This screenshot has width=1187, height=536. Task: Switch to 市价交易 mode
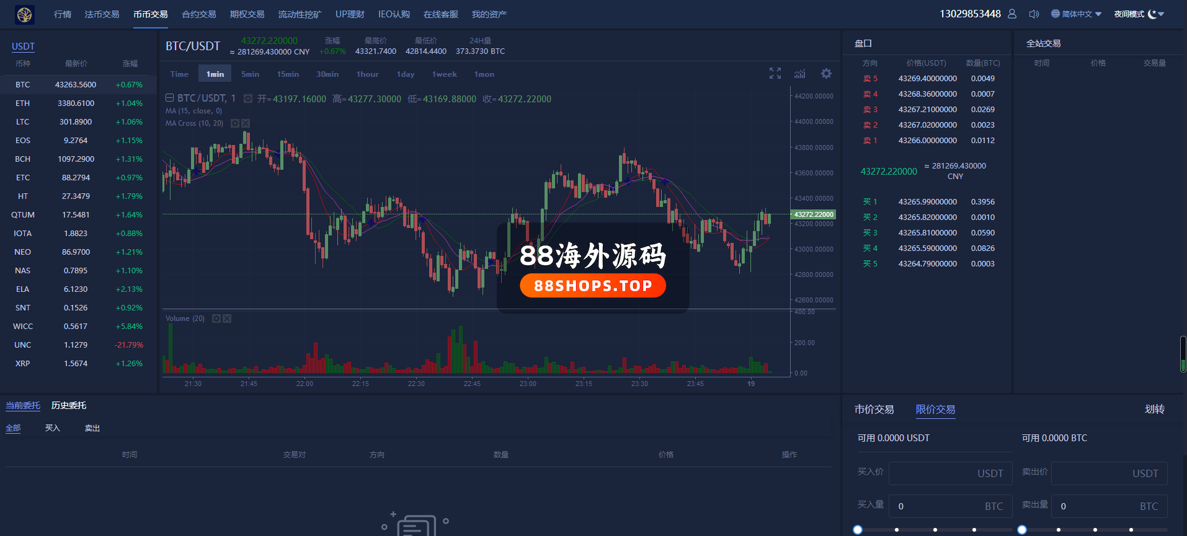pyautogui.click(x=874, y=410)
